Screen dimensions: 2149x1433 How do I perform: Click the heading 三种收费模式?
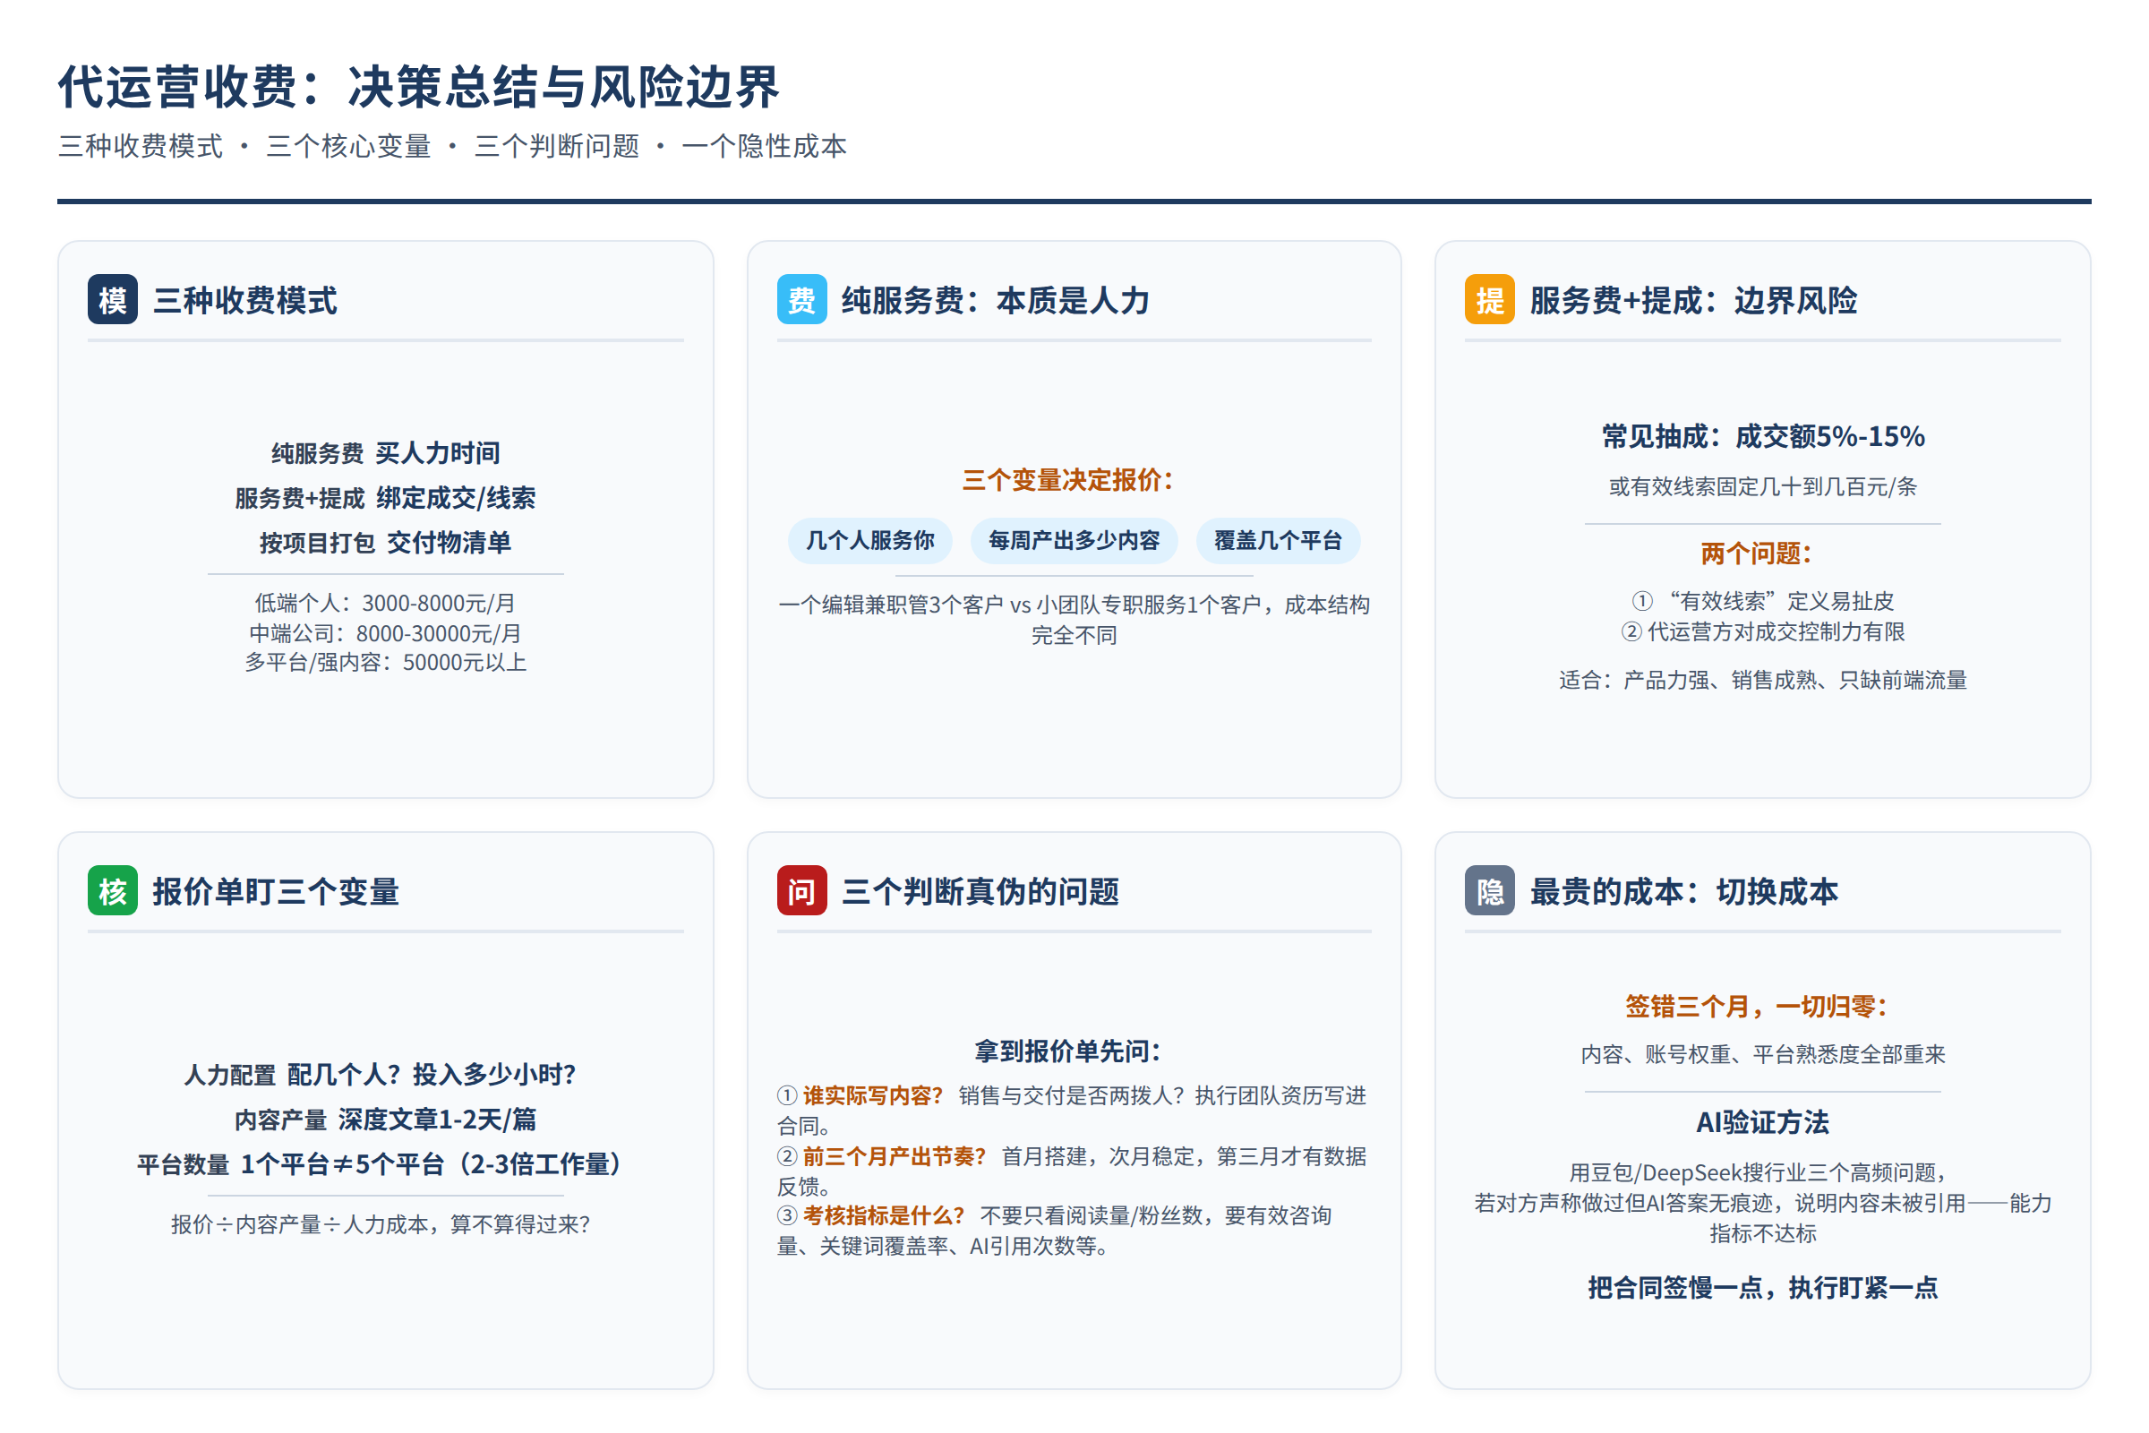pos(244,301)
